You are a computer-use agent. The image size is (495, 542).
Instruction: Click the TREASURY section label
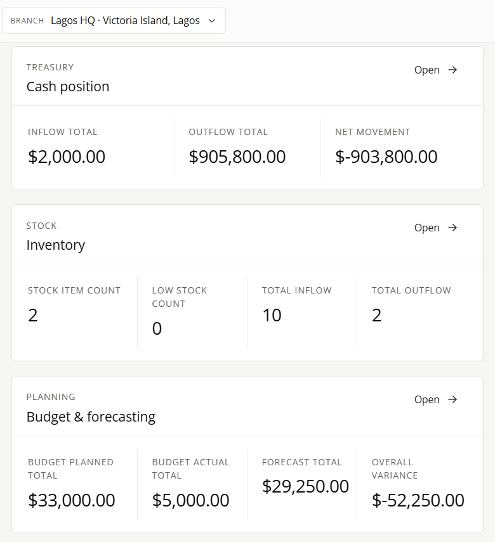[x=50, y=67]
